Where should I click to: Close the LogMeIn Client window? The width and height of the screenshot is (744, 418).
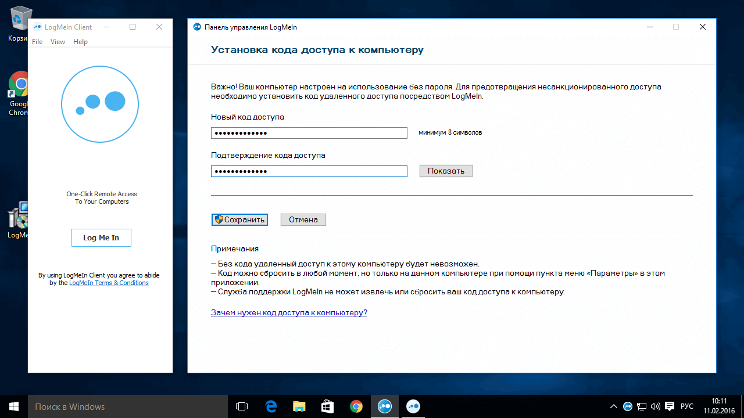(x=159, y=27)
